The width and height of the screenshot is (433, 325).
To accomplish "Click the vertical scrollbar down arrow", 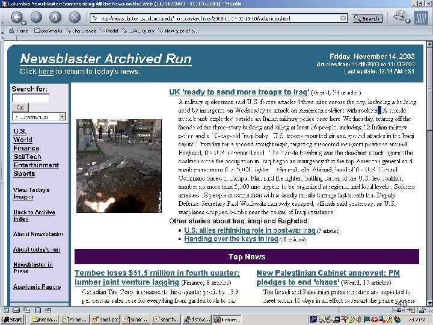I will tap(429, 303).
